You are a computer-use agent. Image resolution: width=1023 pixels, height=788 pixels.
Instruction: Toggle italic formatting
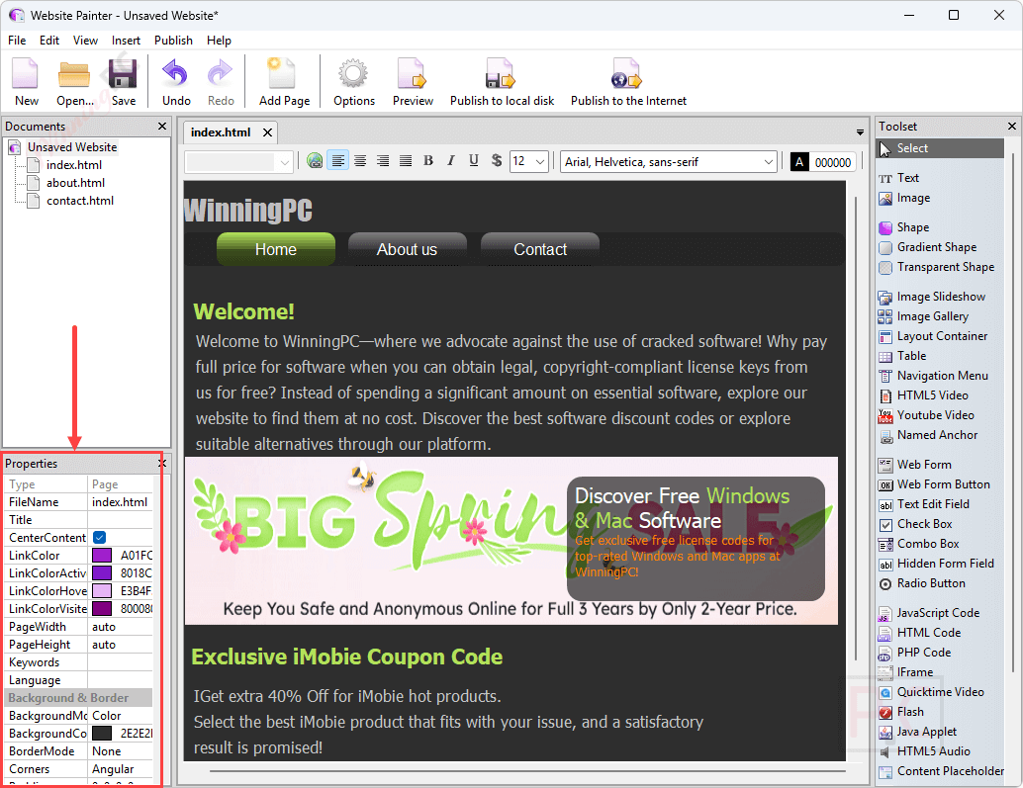(x=451, y=161)
